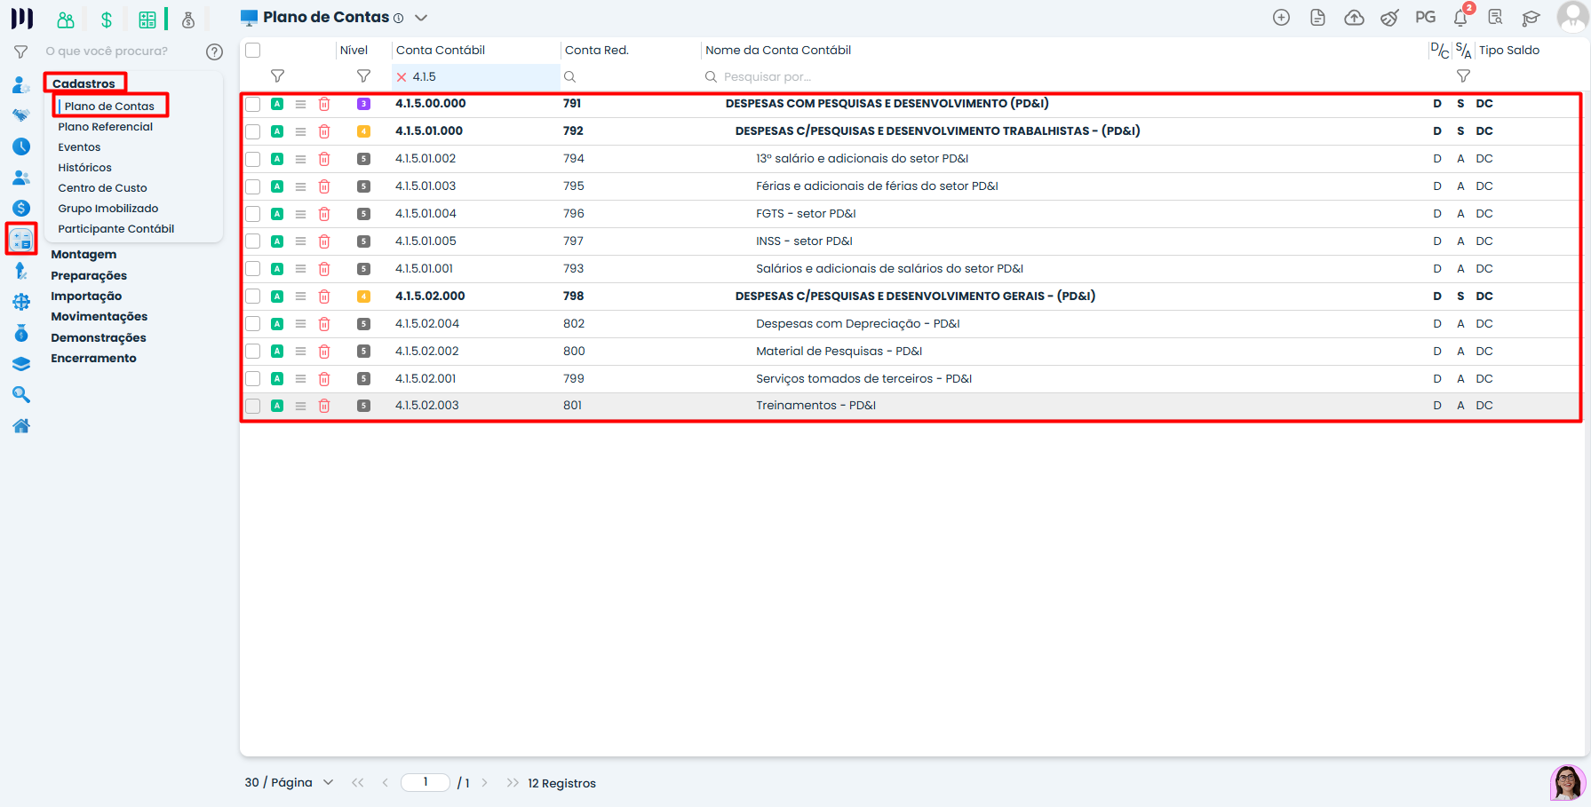This screenshot has height=807, width=1591.
Task: Toggle the select-all checkbox in table header
Action: point(253,51)
